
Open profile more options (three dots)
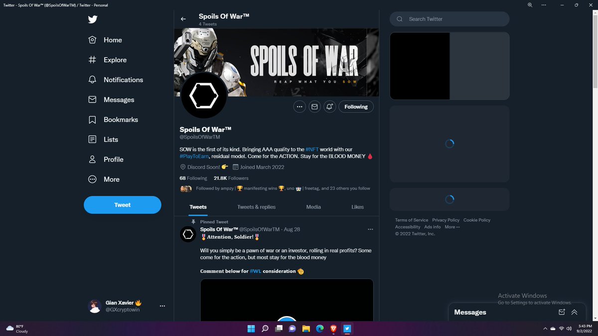click(299, 107)
